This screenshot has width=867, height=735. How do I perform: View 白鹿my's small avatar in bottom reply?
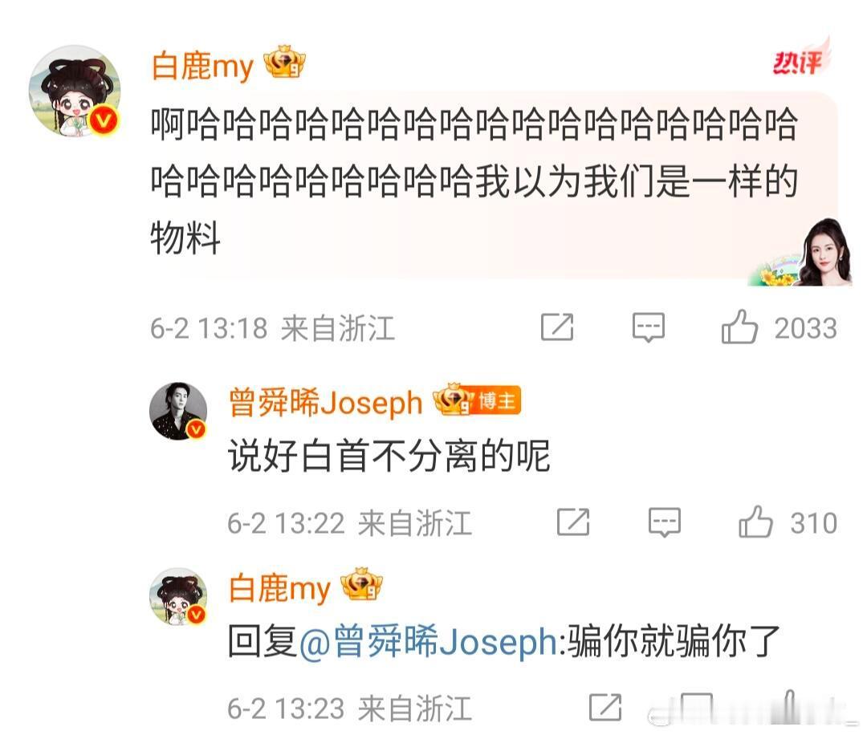(178, 596)
